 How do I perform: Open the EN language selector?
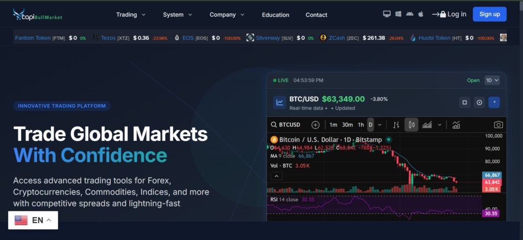point(33,220)
